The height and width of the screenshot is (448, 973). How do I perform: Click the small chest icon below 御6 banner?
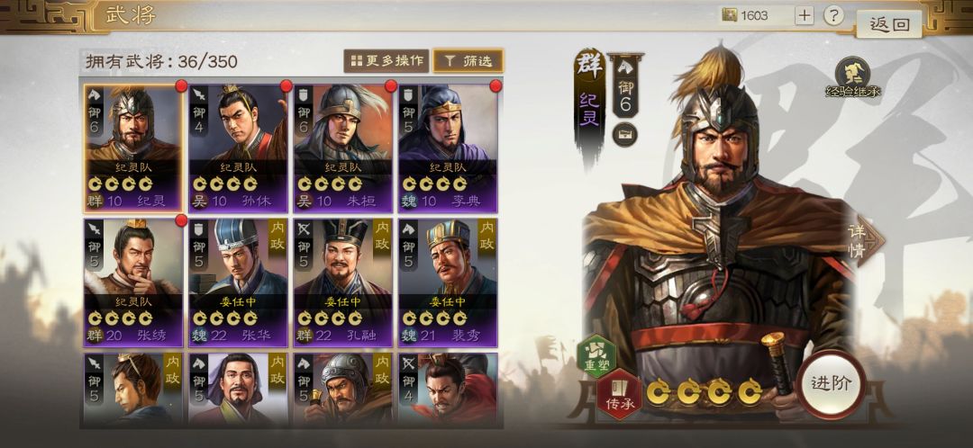(x=625, y=134)
